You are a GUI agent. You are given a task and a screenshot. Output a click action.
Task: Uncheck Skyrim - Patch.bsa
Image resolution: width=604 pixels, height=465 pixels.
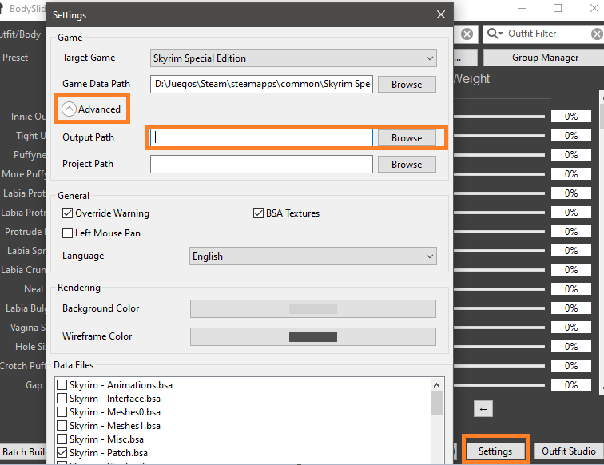(x=62, y=453)
